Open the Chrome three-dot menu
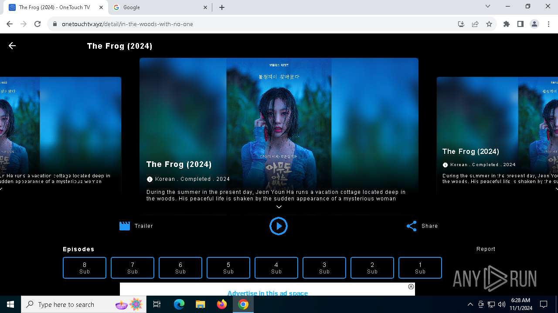The image size is (558, 313). 548,24
